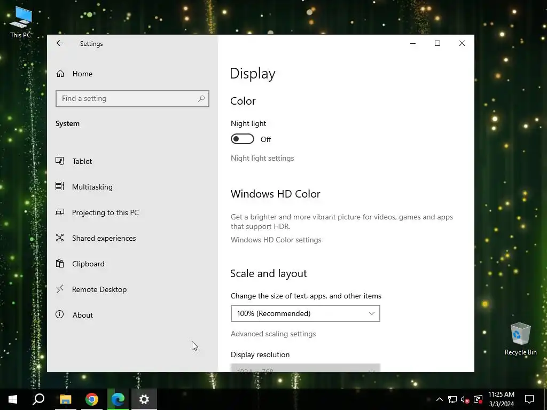Click the search magnifier in Find a setting
The image size is (547, 410).
[x=201, y=99]
